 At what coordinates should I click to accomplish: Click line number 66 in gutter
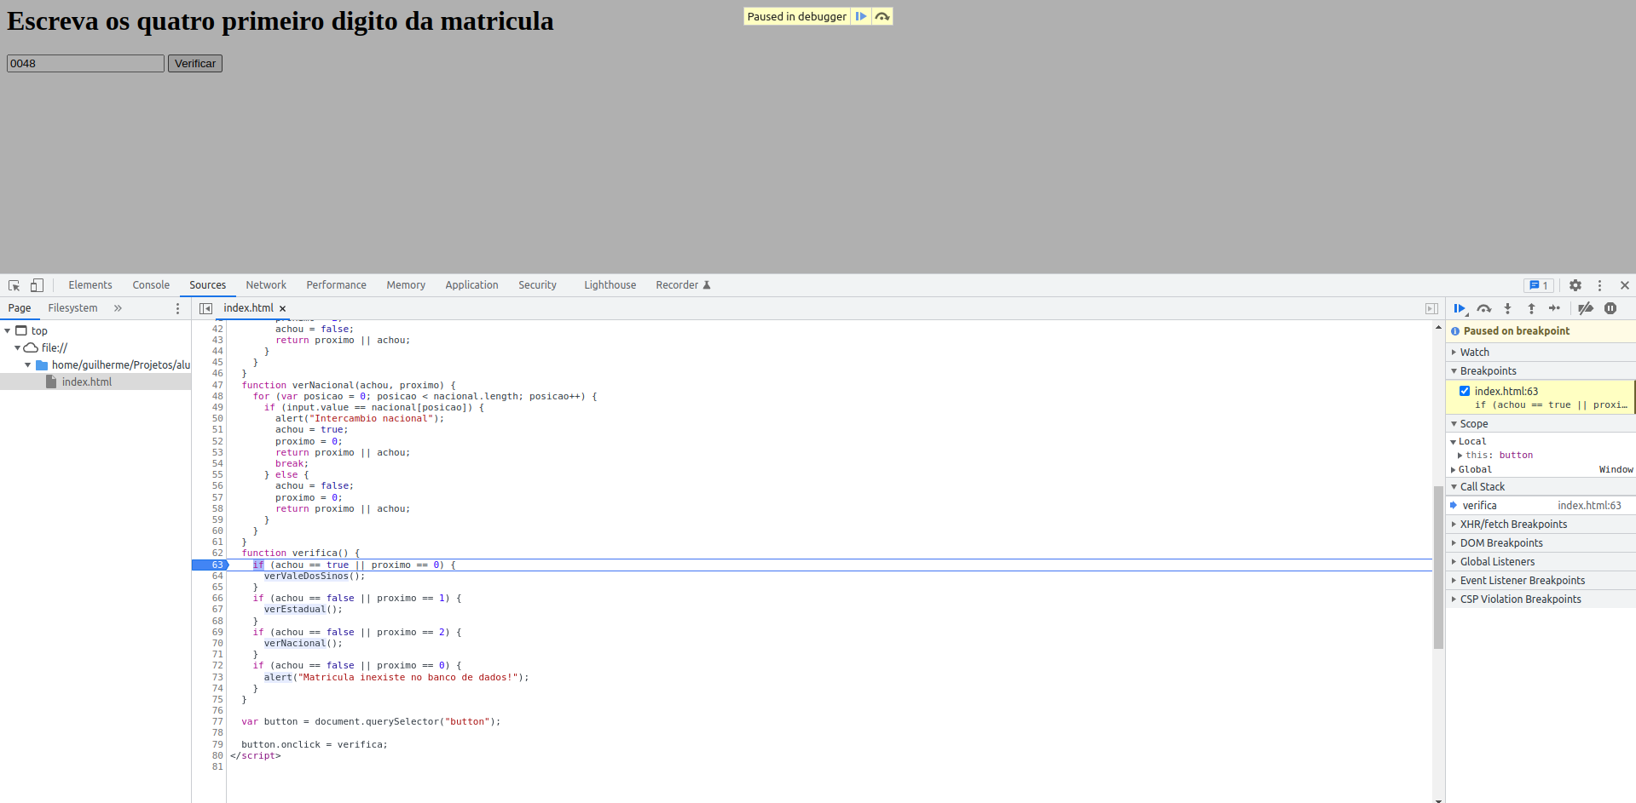click(x=217, y=599)
